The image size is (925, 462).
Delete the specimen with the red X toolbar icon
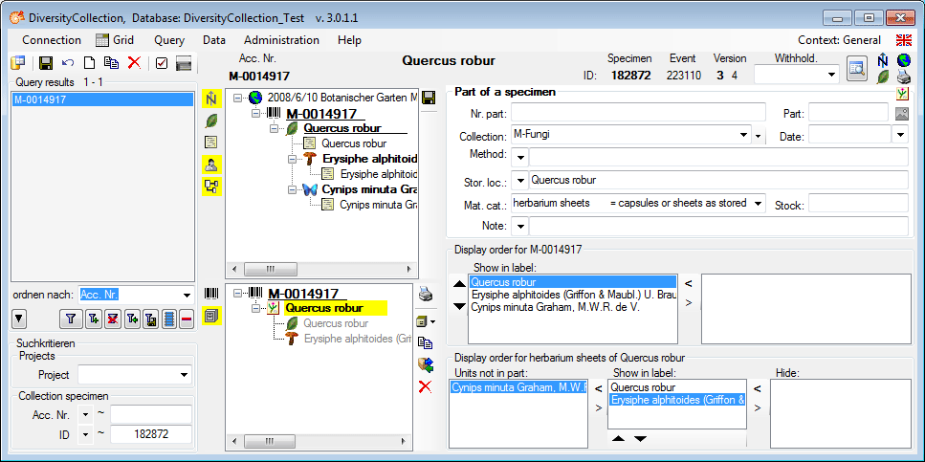[x=134, y=63]
